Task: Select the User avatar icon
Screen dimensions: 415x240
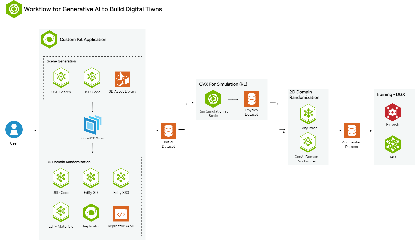Action: click(x=14, y=130)
